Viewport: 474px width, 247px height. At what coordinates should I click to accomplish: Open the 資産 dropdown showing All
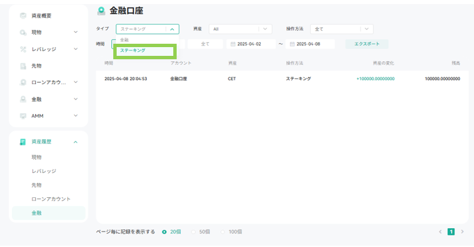[x=240, y=29]
